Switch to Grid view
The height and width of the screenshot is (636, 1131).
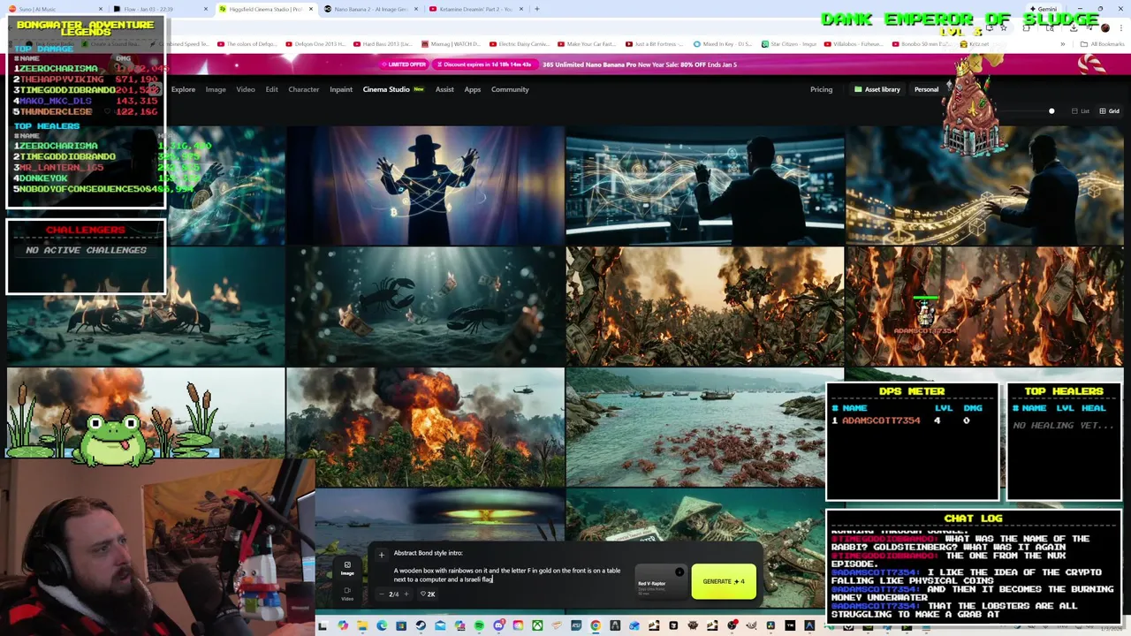(1109, 111)
